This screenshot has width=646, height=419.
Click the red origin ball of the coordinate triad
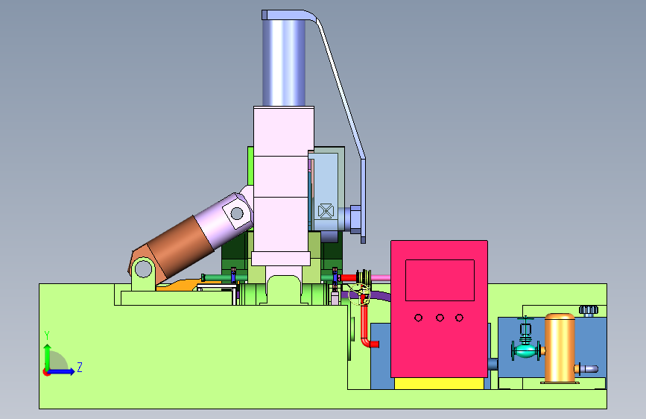tap(46, 372)
